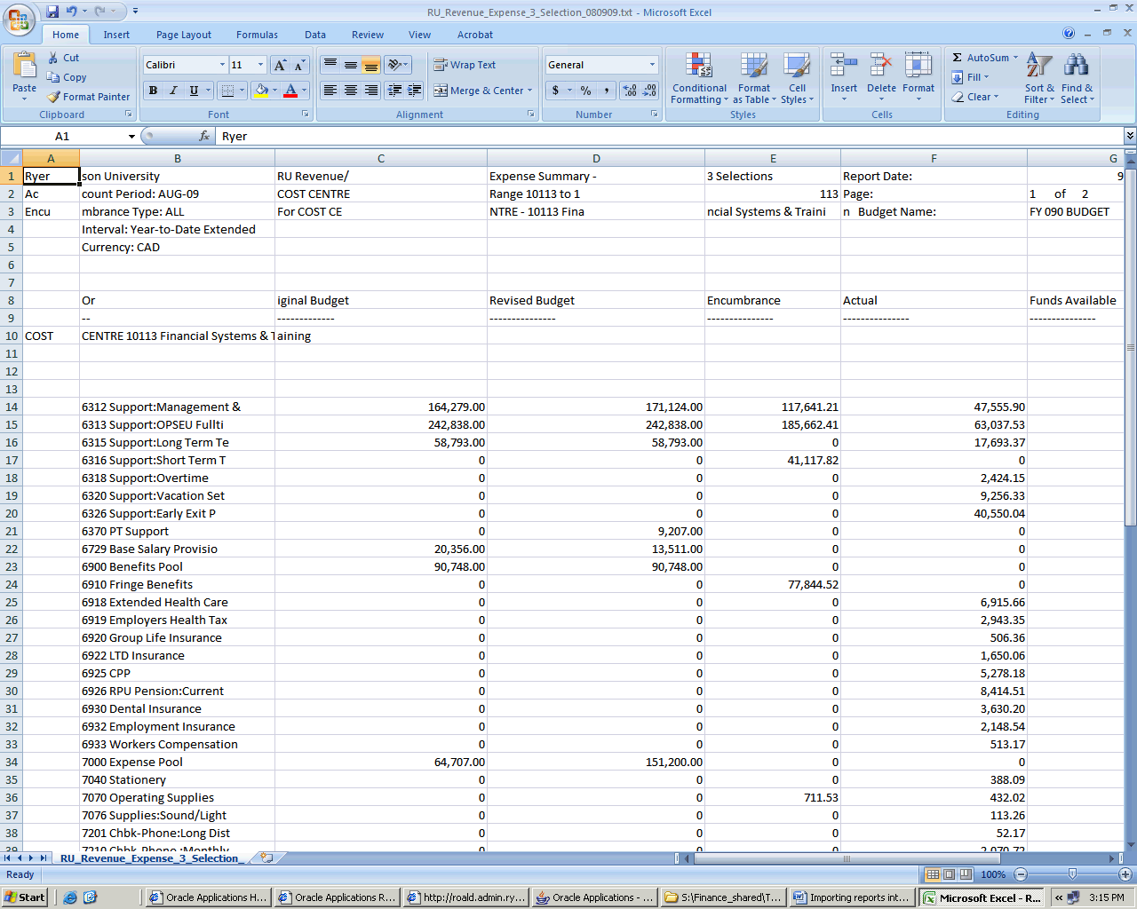
Task: Click the Sort & Filter icon
Action: pos(1039,67)
